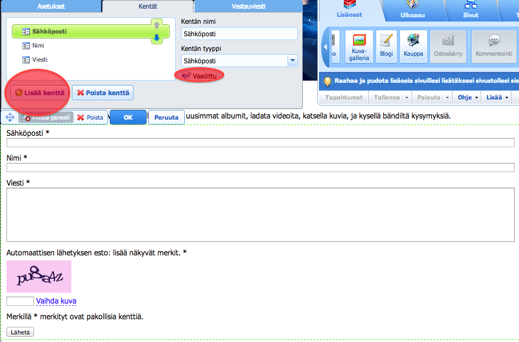519x342 pixels.
Task: Click the Kentän nimi text field
Action: (239, 34)
